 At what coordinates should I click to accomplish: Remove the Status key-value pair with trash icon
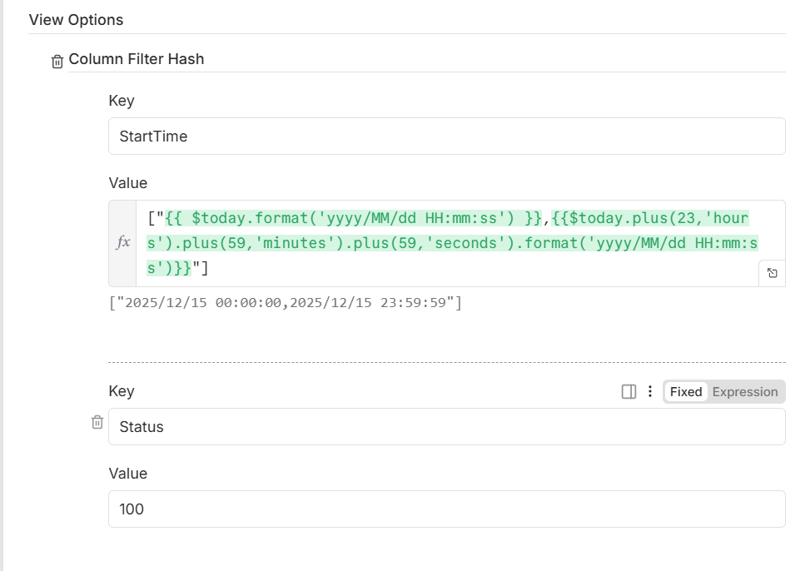tap(97, 422)
